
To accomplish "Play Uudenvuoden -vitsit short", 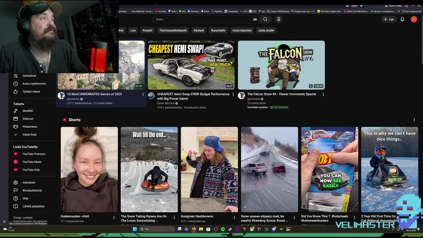I will 89,170.
